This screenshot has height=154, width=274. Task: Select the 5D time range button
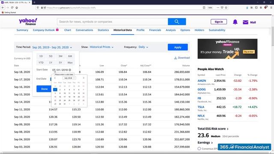pos(51,56)
